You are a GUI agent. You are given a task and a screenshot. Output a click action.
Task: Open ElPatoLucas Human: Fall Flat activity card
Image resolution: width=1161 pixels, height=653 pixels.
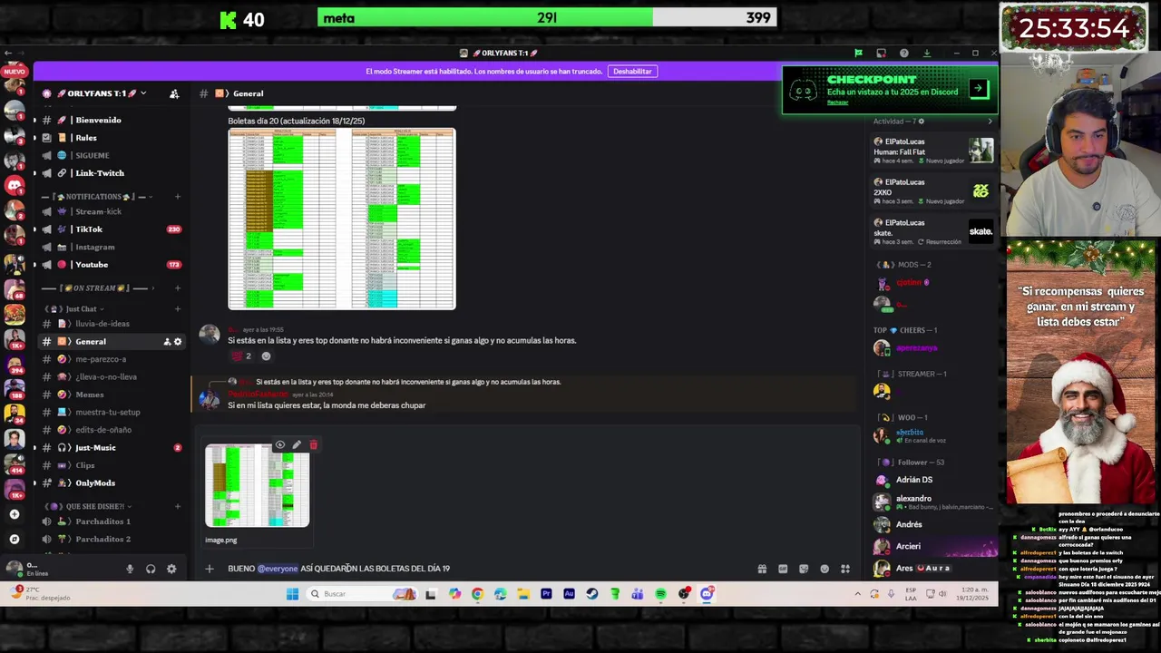932,151
